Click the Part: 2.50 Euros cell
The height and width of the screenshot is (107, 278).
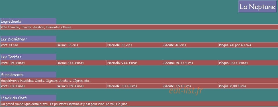[x=28, y=63]
